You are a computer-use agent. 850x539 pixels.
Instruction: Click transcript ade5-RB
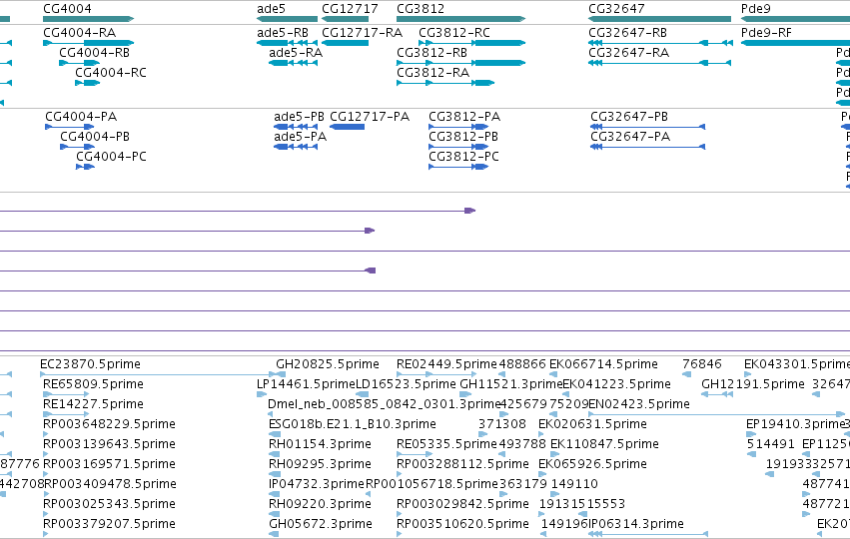tap(288, 43)
